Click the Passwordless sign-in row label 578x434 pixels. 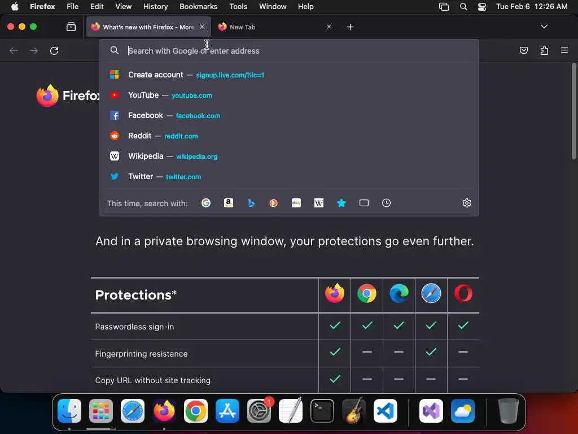(x=134, y=327)
